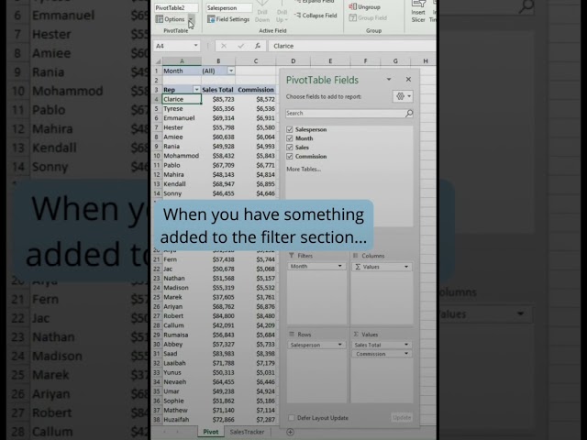The width and height of the screenshot is (587, 440).
Task: Click Insert Slicer icon
Action: [x=418, y=12]
